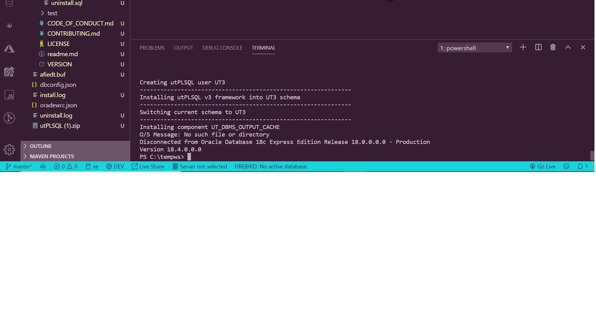
Task: Click errors and warnings count indicator
Action: point(65,167)
